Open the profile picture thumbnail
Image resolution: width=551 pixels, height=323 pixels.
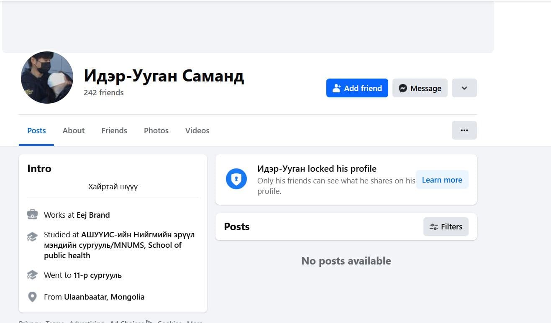pos(47,77)
